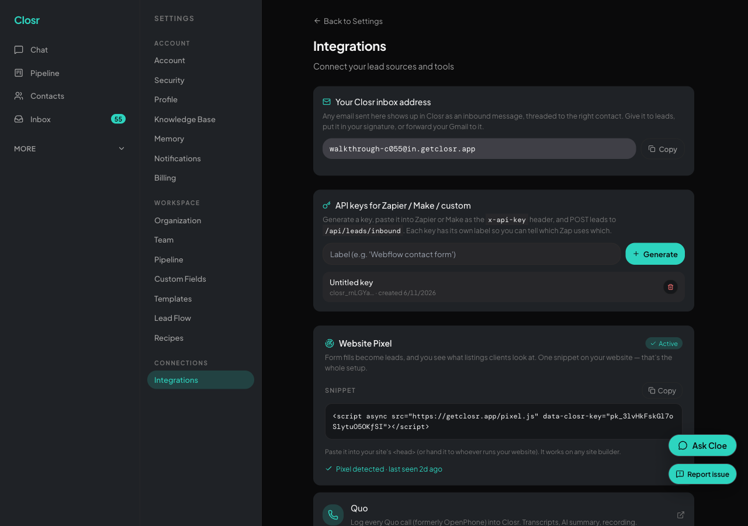Copy the Closr inbox email address
The image size is (748, 526).
pos(663,149)
